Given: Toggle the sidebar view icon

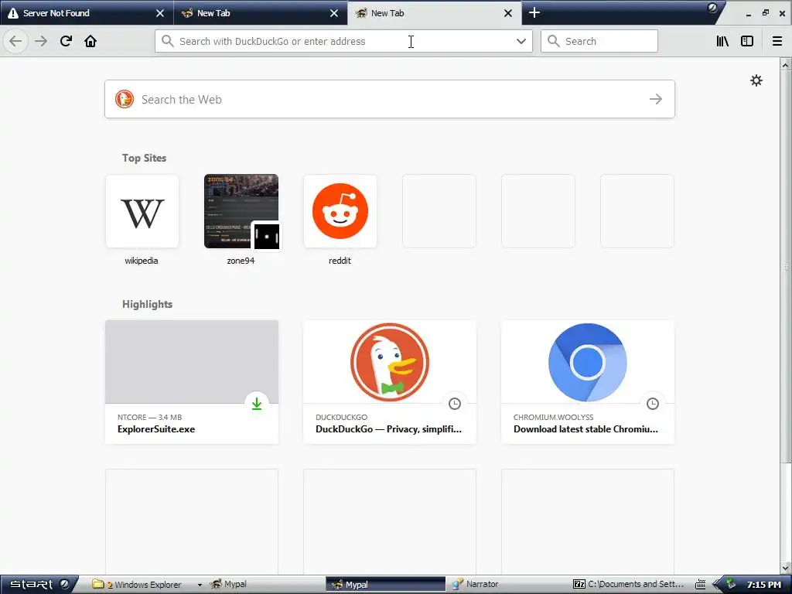Looking at the screenshot, I should (x=747, y=41).
